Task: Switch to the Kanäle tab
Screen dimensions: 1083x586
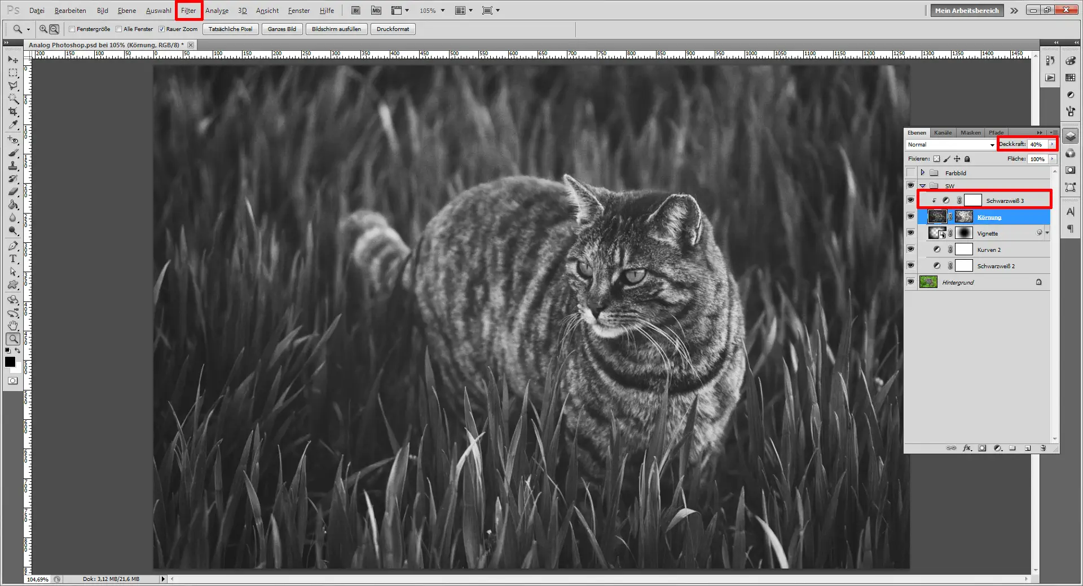Action: click(x=942, y=132)
